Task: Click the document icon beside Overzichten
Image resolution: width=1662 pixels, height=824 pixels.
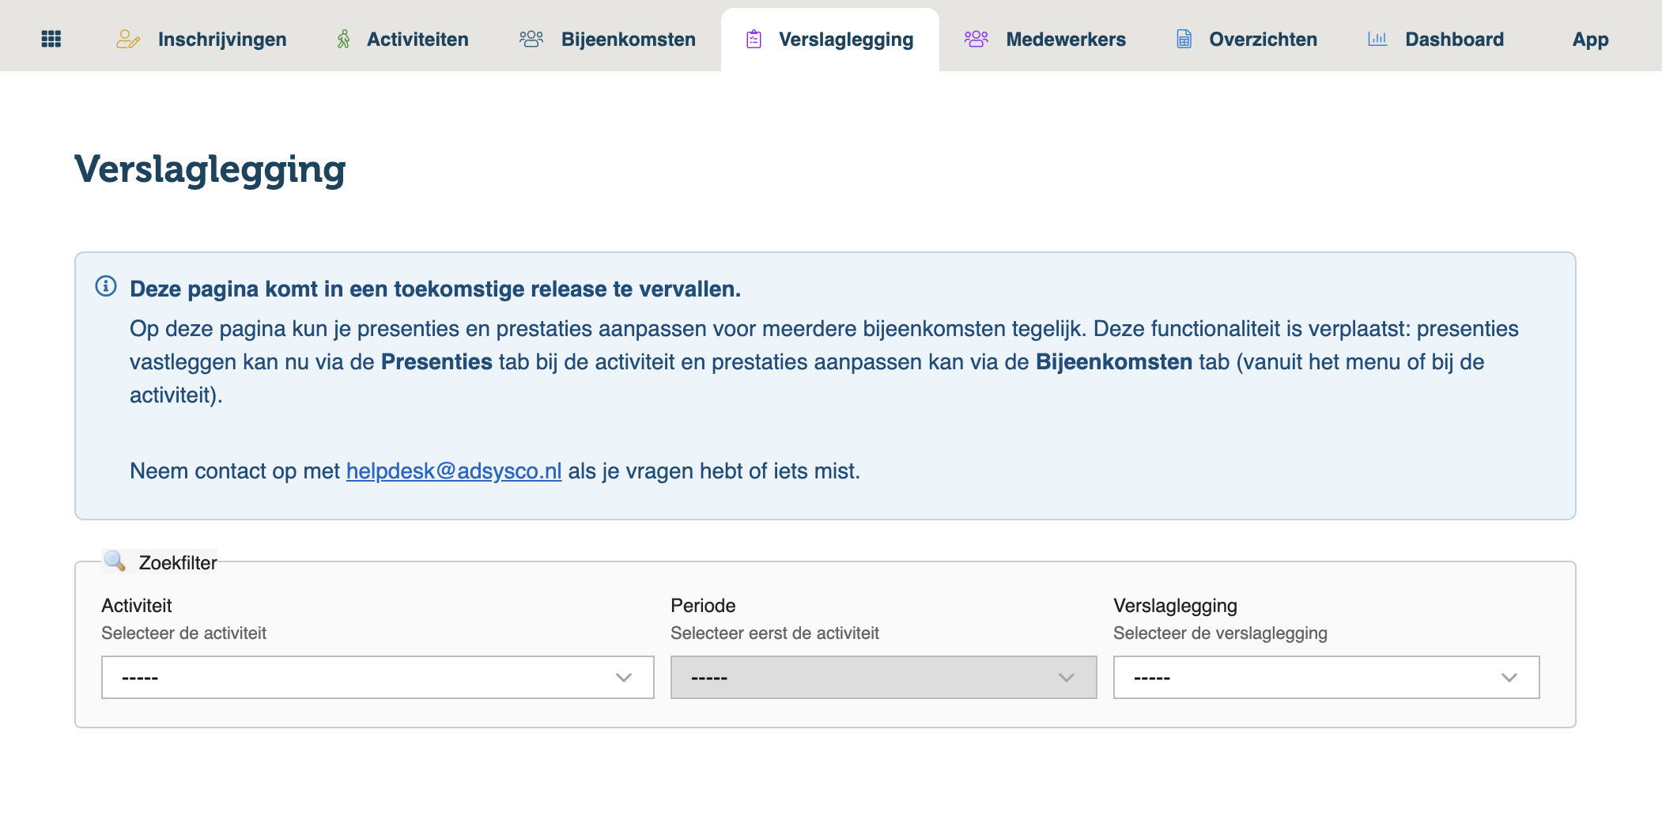Action: pos(1184,39)
